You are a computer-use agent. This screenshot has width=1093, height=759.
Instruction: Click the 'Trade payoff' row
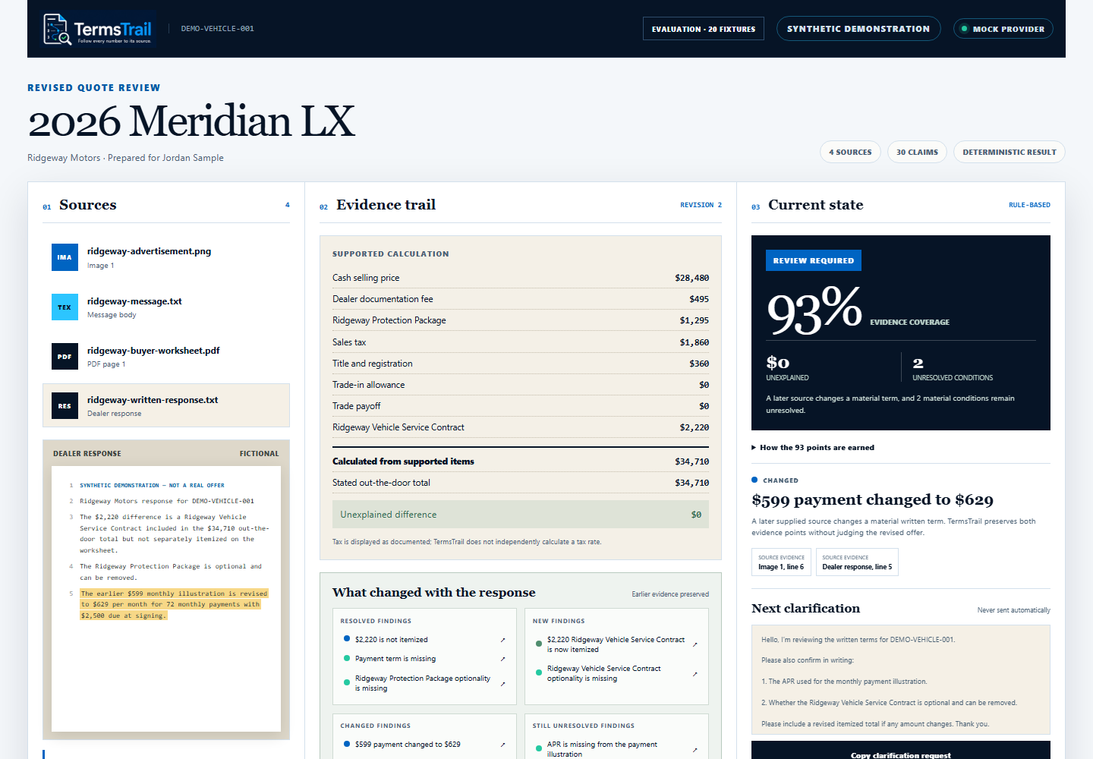tap(521, 406)
